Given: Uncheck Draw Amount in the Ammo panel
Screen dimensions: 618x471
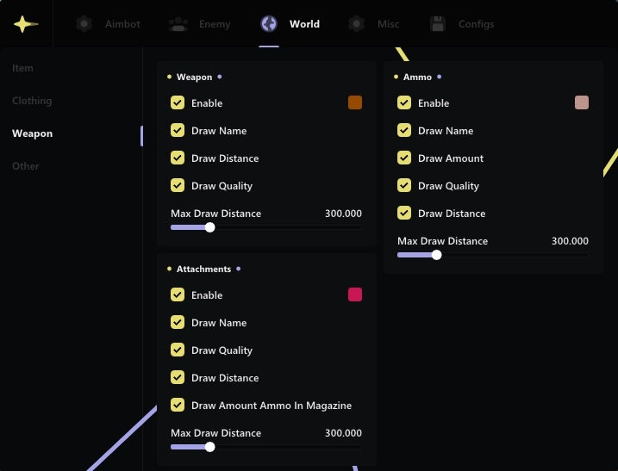Looking at the screenshot, I should point(404,158).
